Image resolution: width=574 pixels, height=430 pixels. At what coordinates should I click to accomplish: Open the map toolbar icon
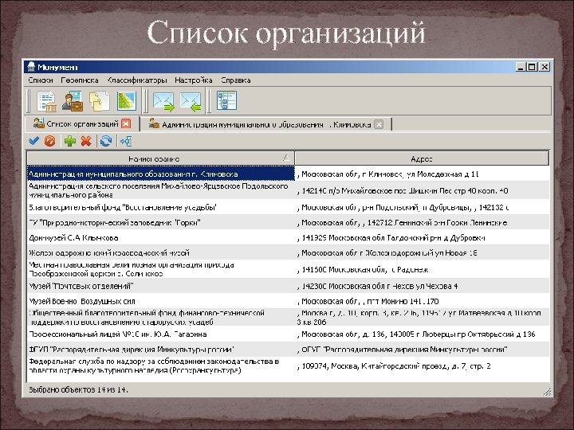pyautogui.click(x=127, y=101)
